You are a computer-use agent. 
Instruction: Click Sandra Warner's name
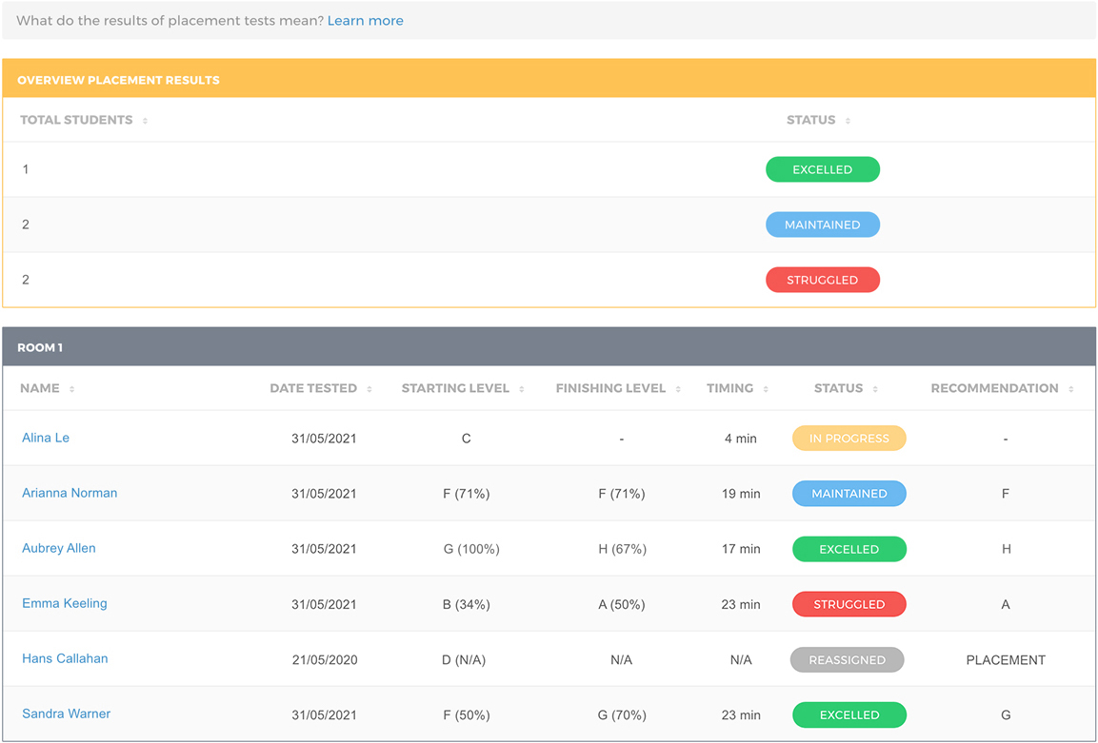(67, 714)
